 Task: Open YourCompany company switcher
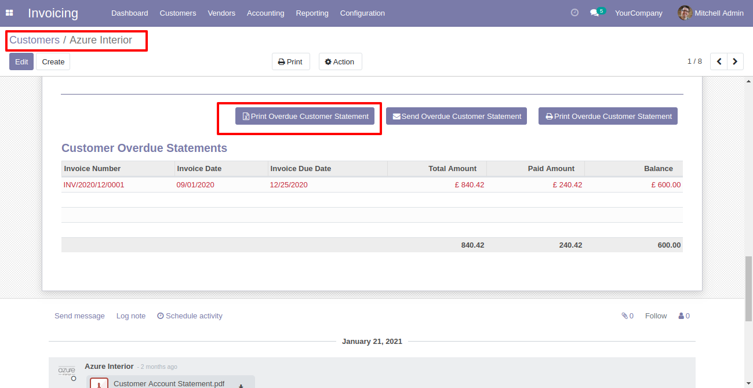pos(638,13)
